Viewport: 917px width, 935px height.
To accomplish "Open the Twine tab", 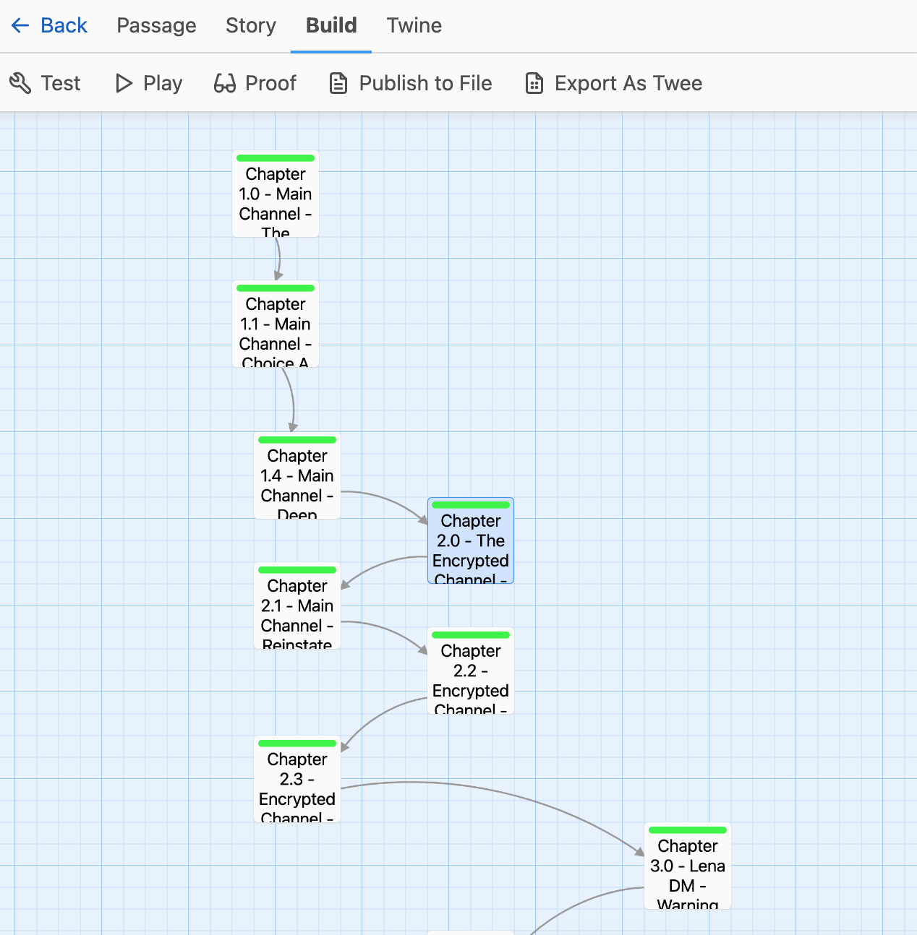I will [414, 25].
